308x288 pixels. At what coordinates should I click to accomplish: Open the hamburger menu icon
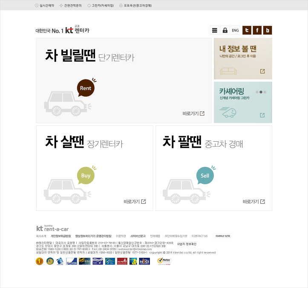215,30
